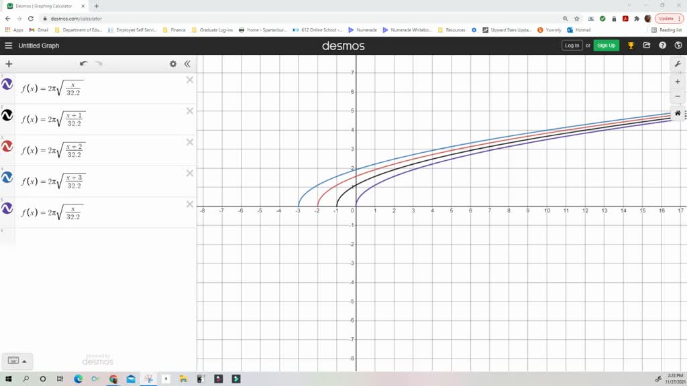The height and width of the screenshot is (386, 687).
Task: Open the purple color swatch of expression one
Action: point(6,83)
